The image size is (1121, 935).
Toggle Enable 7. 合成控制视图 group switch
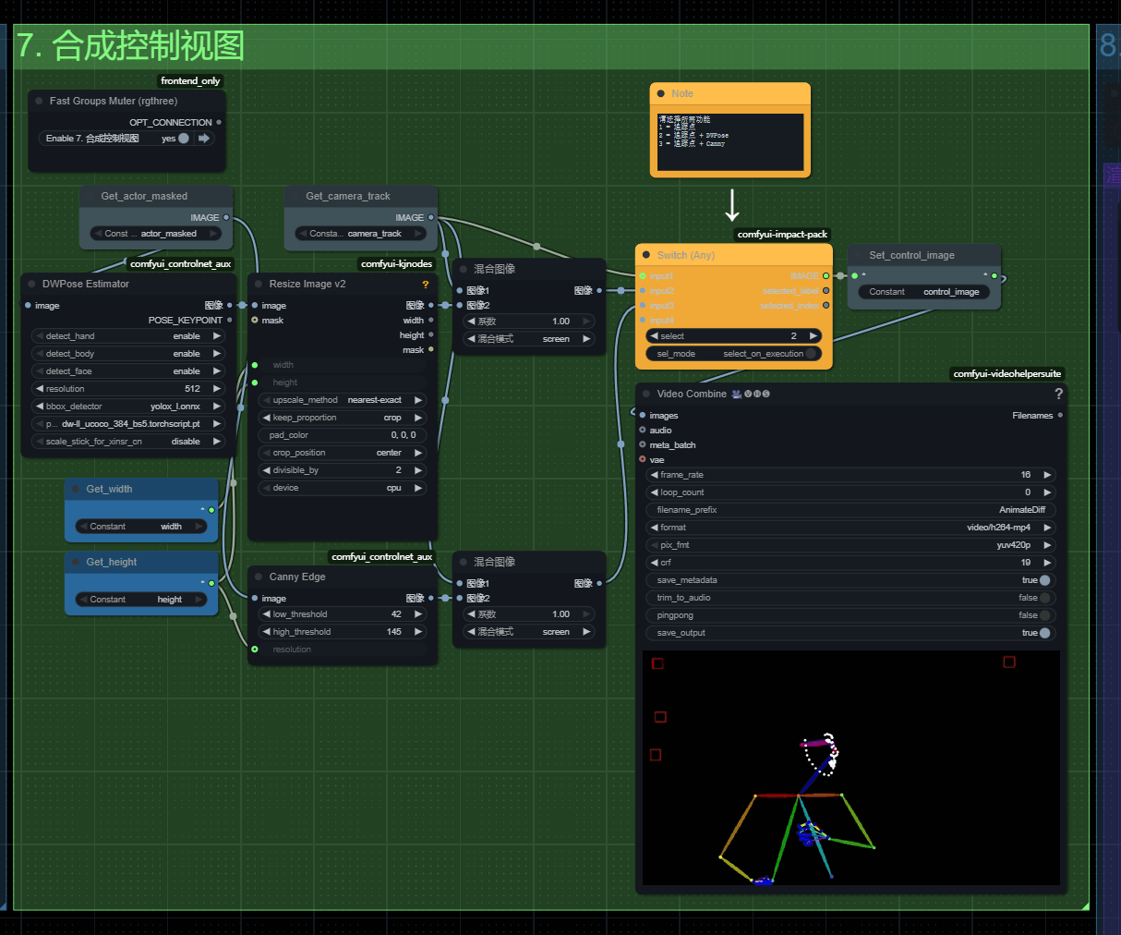(x=183, y=139)
